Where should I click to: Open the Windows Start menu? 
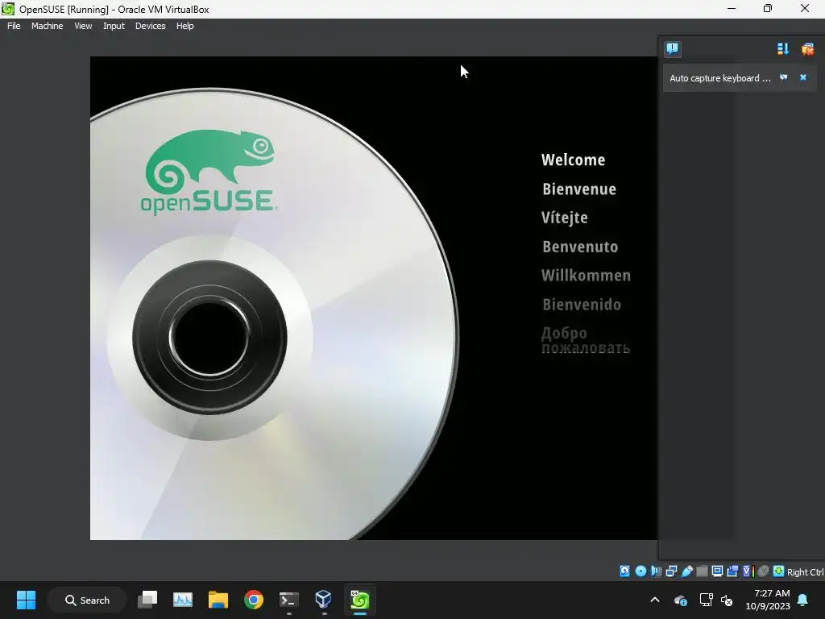pyautogui.click(x=26, y=600)
